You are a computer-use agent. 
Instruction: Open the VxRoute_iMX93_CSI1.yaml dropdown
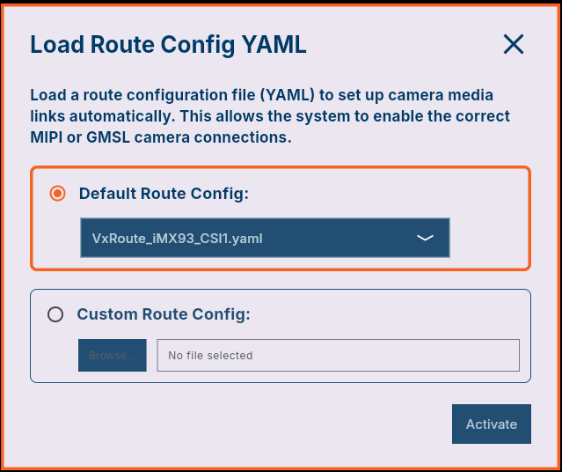point(264,238)
